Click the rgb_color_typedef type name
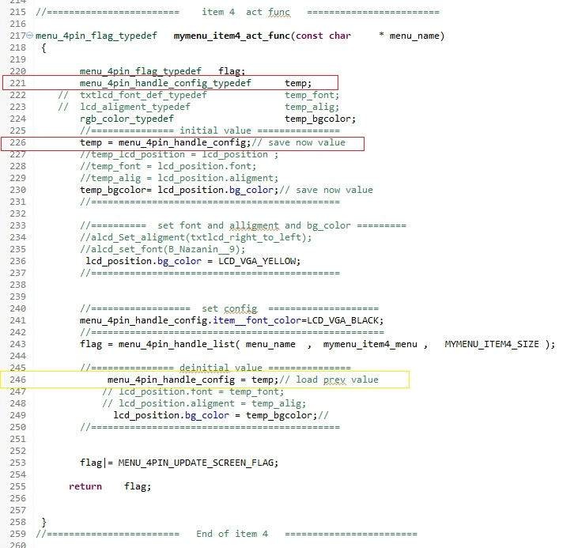Screen dimensions: 578x548 point(127,119)
